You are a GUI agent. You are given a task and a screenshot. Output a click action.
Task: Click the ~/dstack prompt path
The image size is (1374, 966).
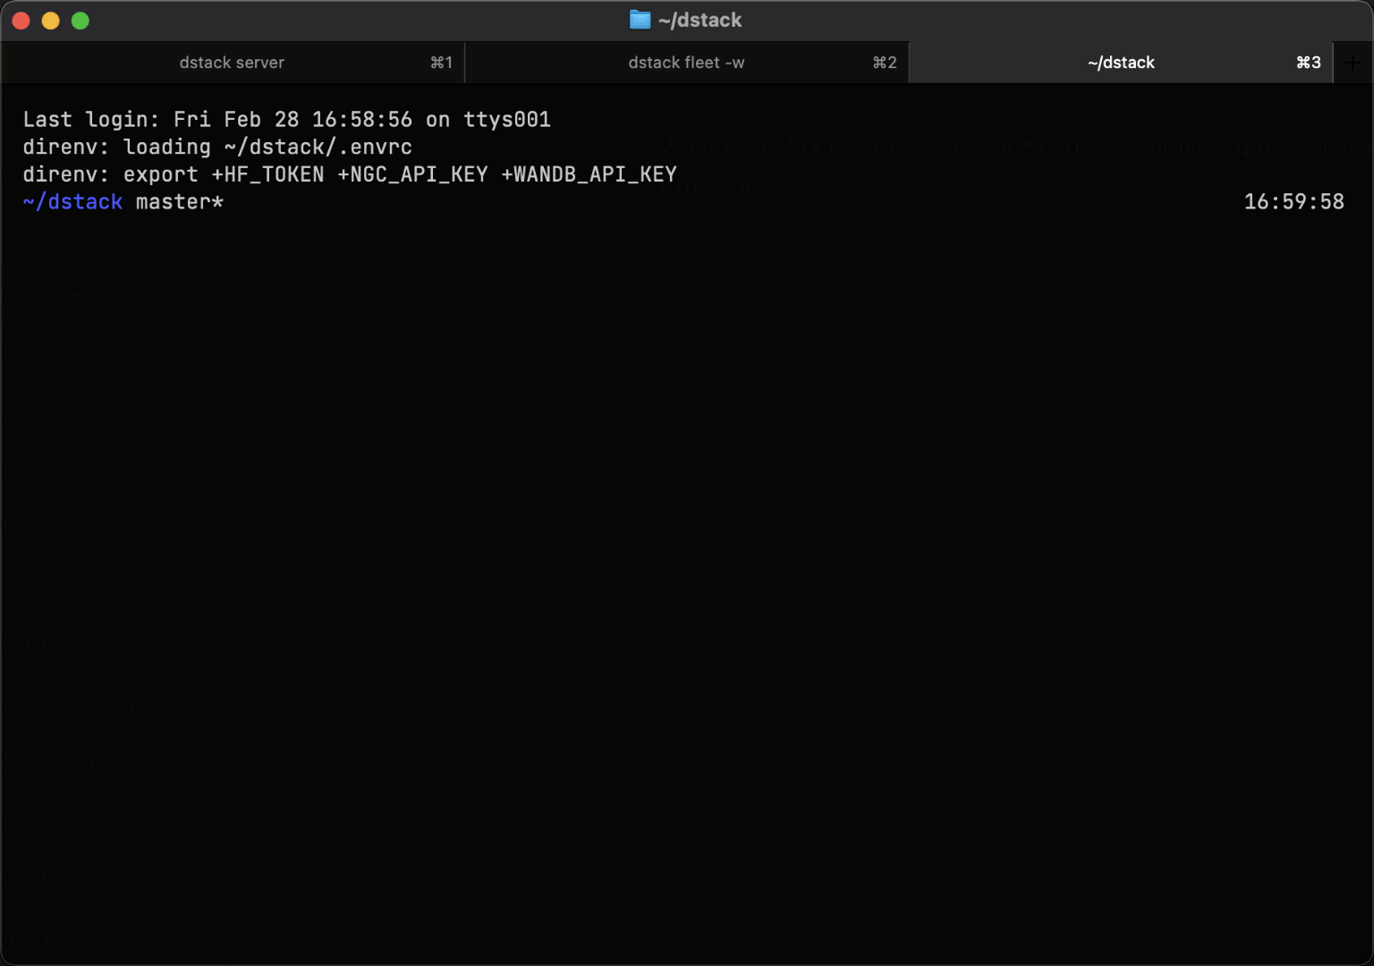tap(72, 202)
